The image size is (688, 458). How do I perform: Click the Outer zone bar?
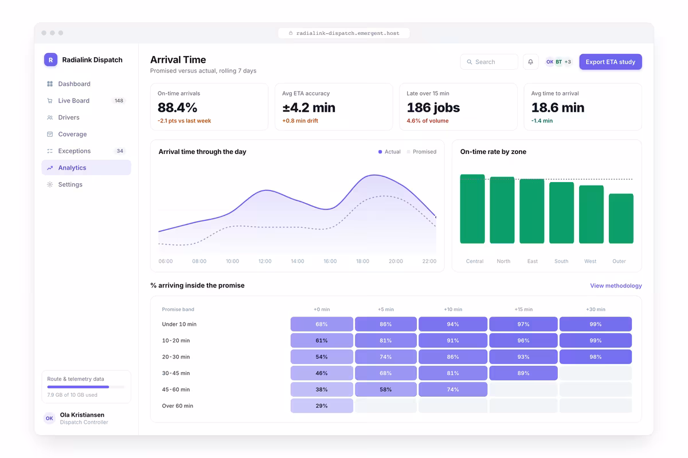click(621, 219)
